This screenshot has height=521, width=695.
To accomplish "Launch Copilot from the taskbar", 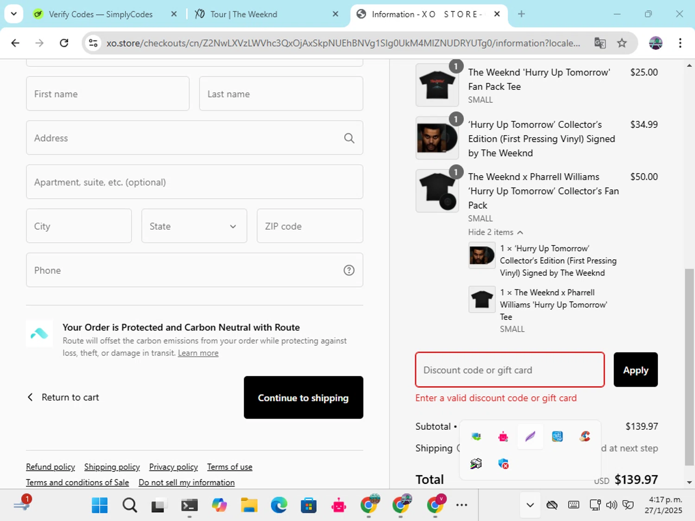I will click(x=219, y=505).
